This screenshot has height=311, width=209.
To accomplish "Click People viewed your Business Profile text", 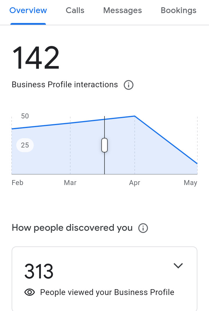I will [x=107, y=292].
